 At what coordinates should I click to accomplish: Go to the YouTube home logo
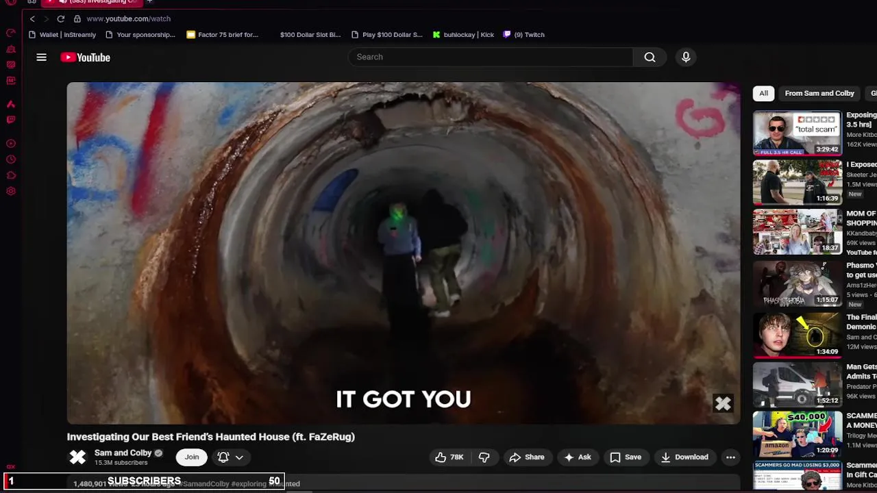tap(85, 58)
